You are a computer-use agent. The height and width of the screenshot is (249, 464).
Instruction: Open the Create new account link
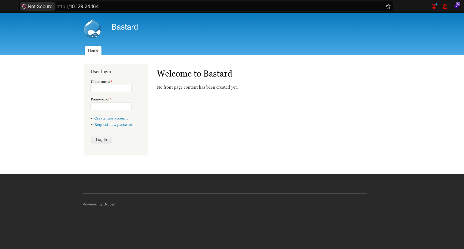click(x=111, y=118)
